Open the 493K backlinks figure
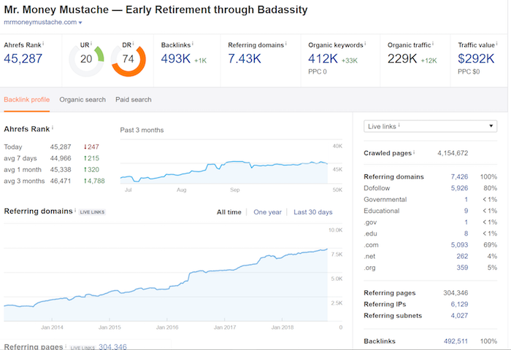 tap(176, 58)
